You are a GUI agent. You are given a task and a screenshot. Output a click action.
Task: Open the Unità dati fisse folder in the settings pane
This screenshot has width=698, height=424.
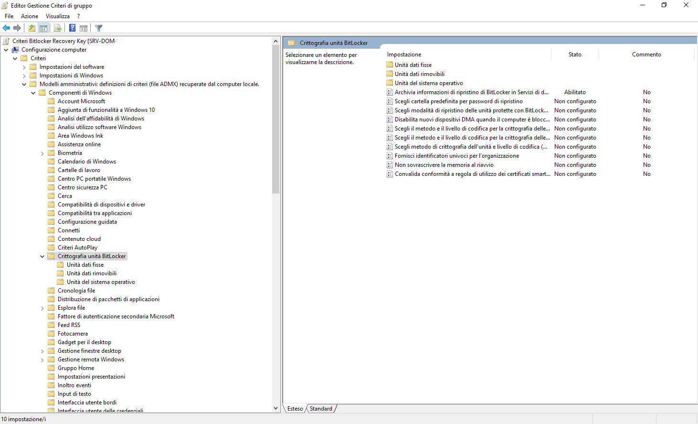coord(413,65)
